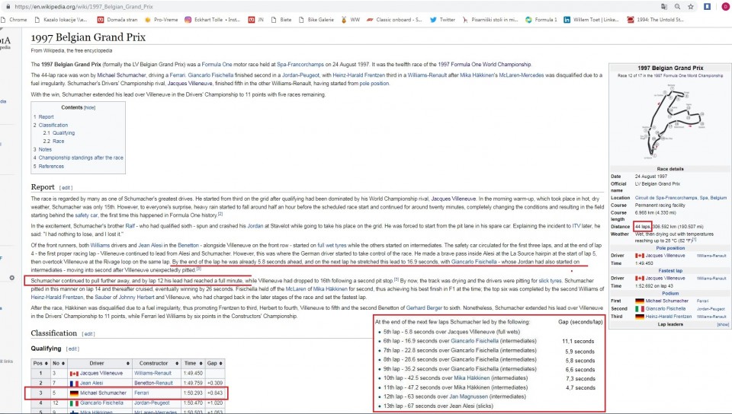This screenshot has width=732, height=414.
Task: Edit the Qualifying section
Action: [72, 349]
